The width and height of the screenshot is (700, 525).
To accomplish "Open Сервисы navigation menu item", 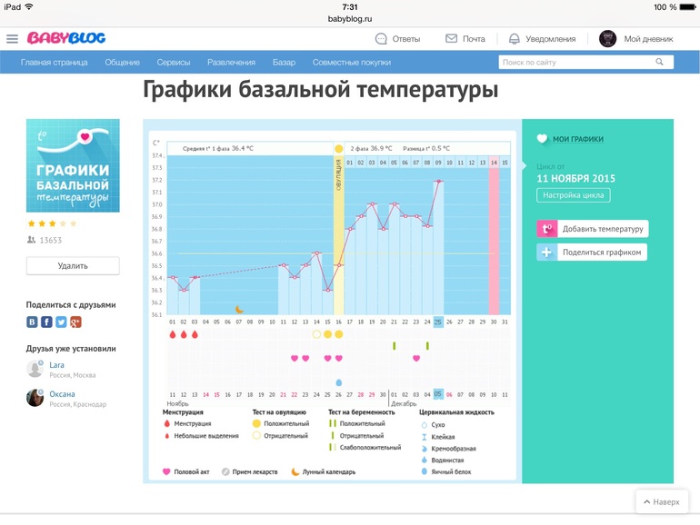I will (173, 63).
